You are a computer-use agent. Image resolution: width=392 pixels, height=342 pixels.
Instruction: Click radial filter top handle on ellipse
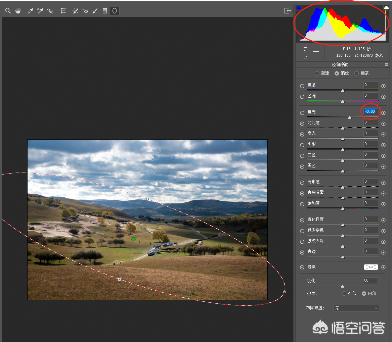click(147, 199)
